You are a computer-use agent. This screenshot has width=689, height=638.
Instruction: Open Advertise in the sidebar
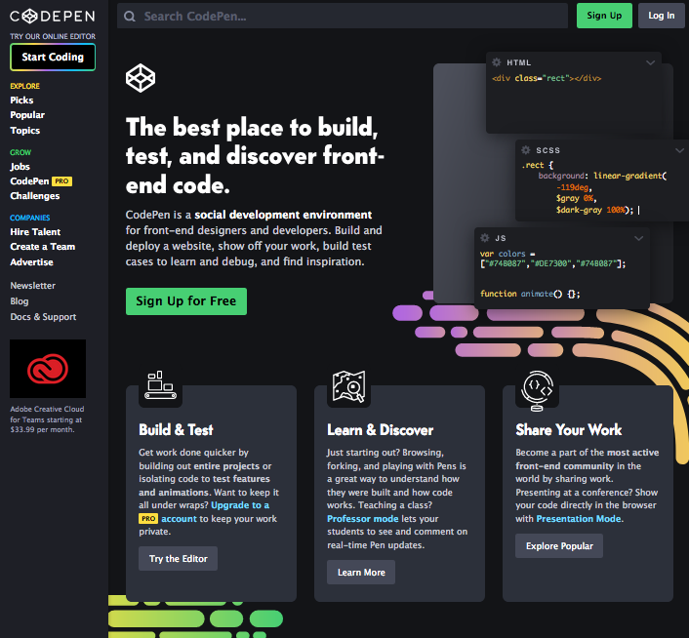(x=31, y=262)
